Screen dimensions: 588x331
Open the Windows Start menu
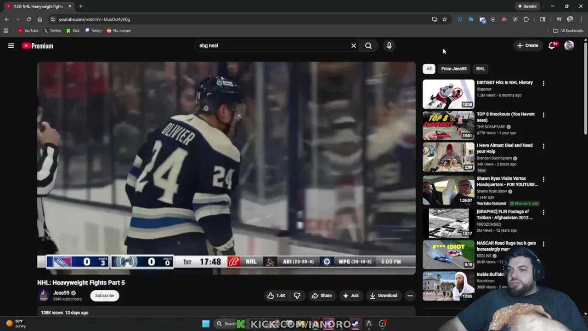[x=206, y=324]
